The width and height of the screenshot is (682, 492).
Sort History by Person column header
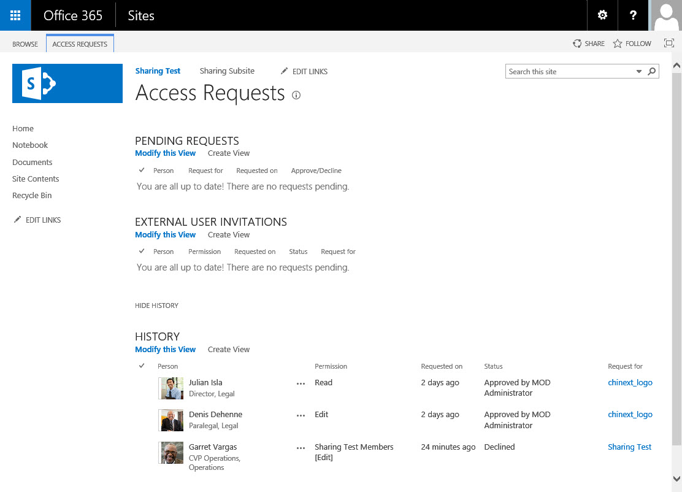(x=168, y=366)
